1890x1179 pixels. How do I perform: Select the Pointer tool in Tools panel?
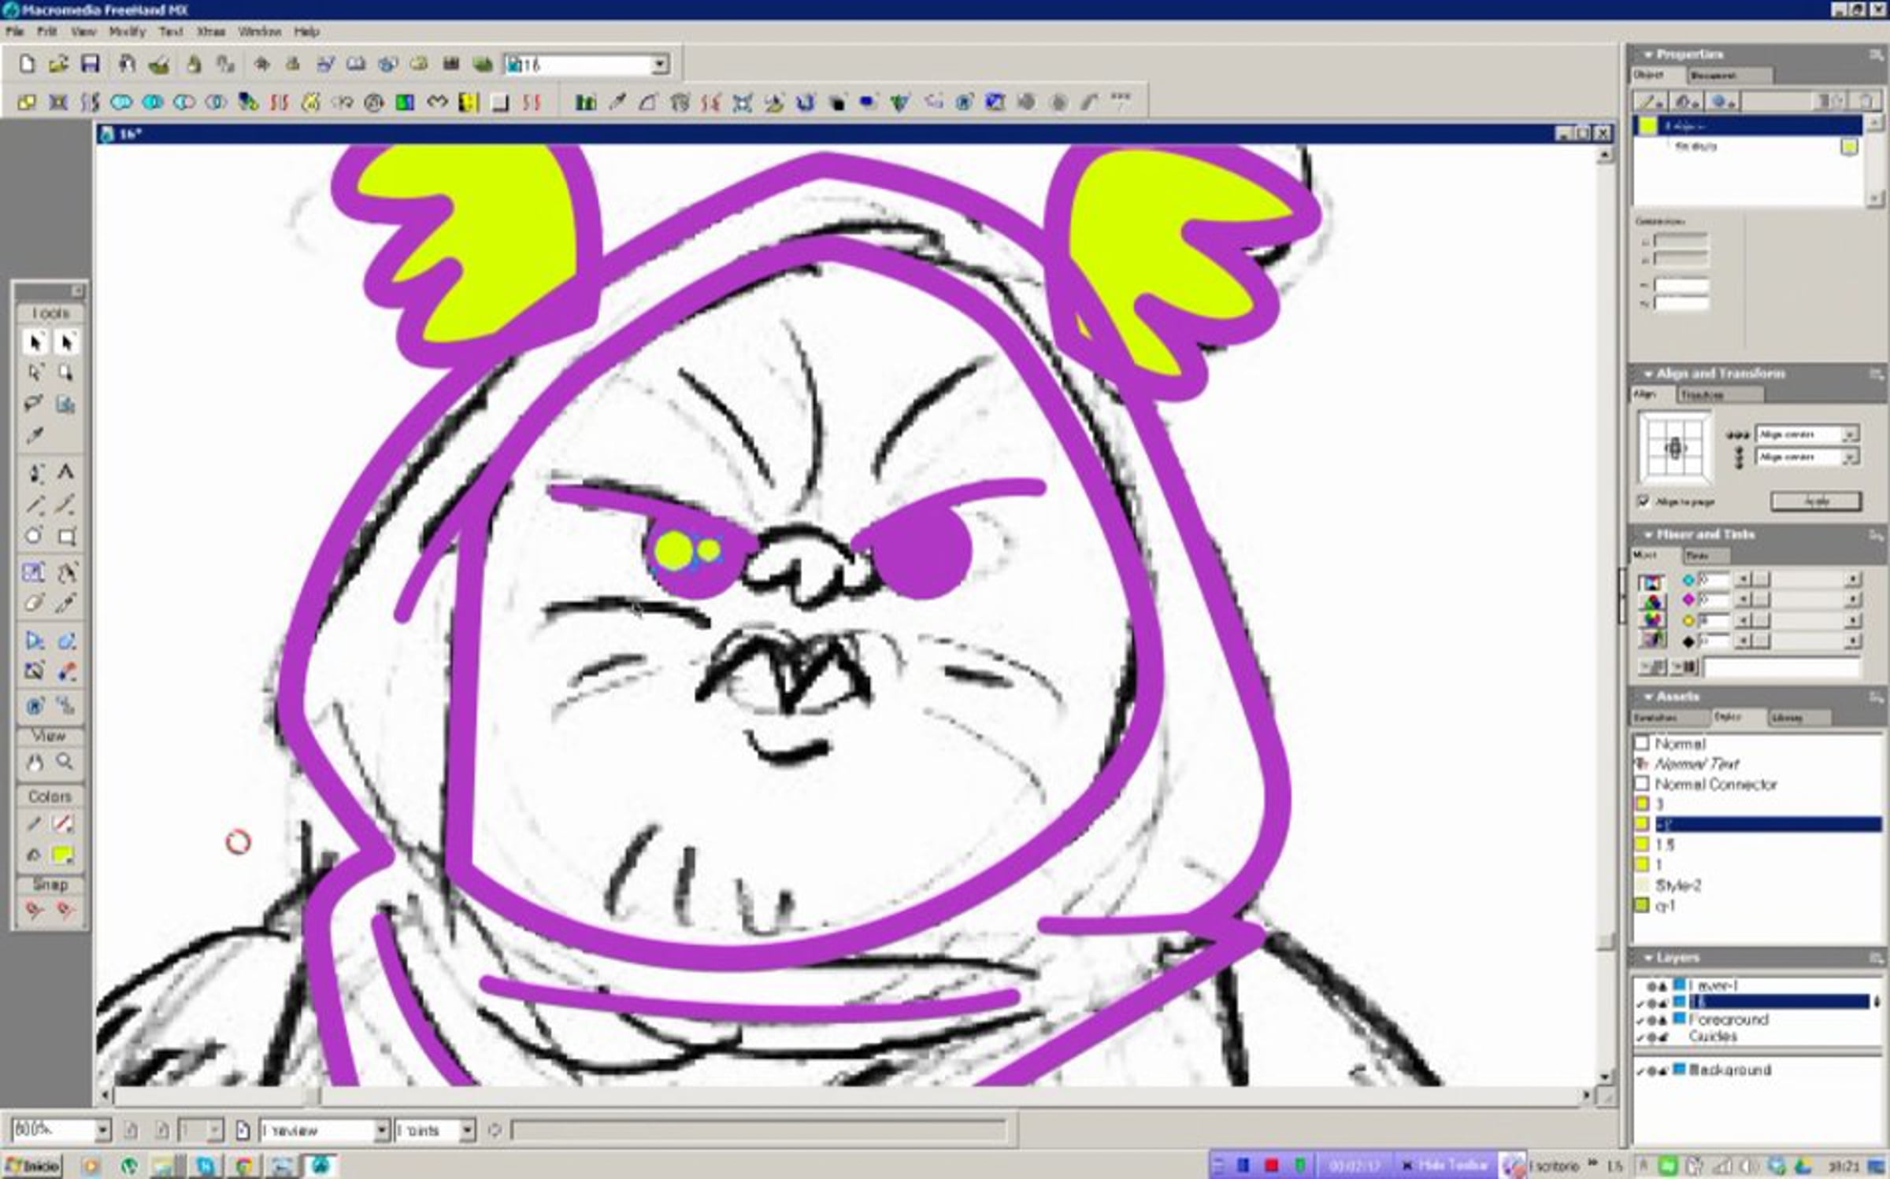click(35, 342)
